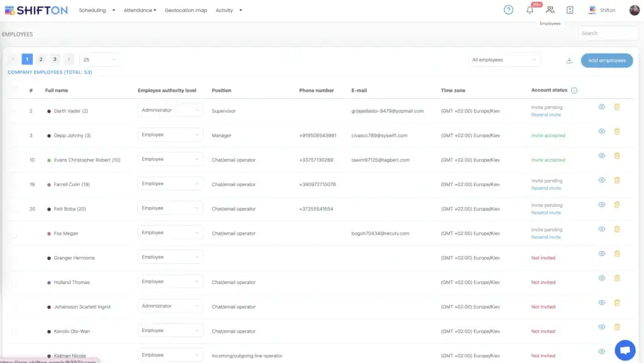Click user profile avatar in top right

pyautogui.click(x=634, y=10)
